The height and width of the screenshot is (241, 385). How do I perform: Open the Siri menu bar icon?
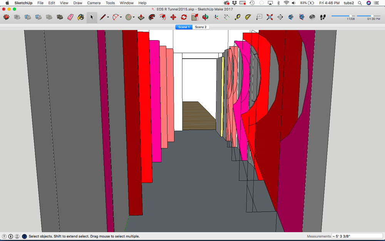[368, 3]
